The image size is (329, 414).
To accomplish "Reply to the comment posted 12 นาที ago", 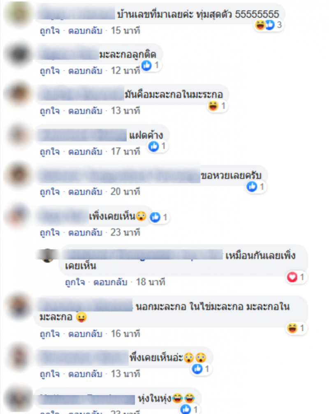I will point(85,71).
